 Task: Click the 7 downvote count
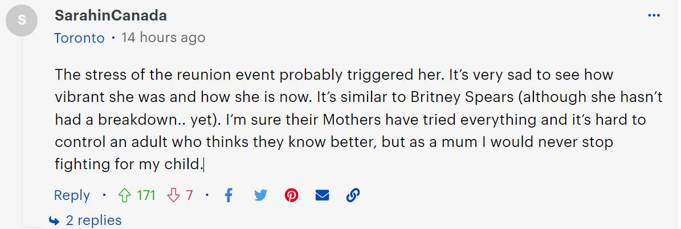point(189,195)
